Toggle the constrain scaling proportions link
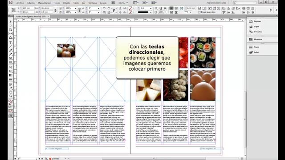The width and height of the screenshot is (285, 160). click(x=79, y=10)
